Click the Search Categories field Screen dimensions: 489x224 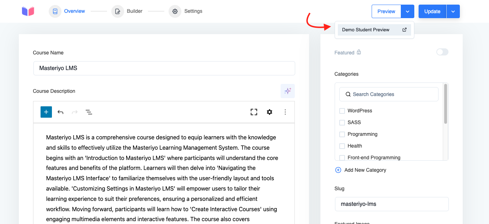(x=389, y=94)
